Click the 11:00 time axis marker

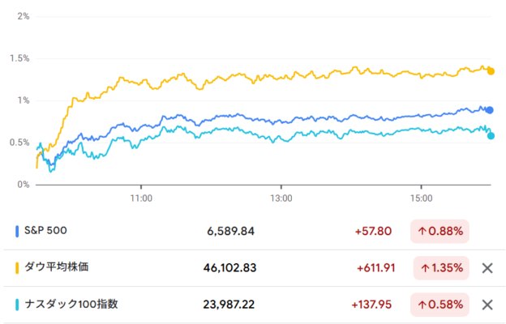point(141,198)
